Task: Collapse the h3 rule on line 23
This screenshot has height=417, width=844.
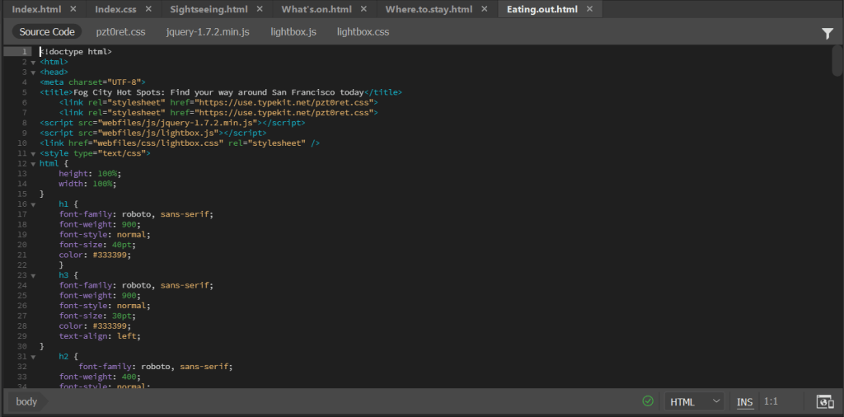Action: tap(33, 275)
